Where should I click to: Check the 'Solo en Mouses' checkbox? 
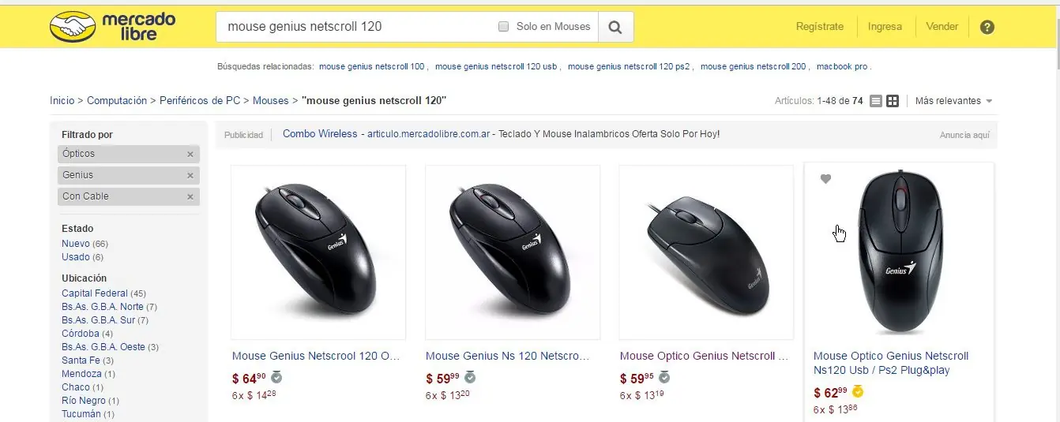point(504,27)
